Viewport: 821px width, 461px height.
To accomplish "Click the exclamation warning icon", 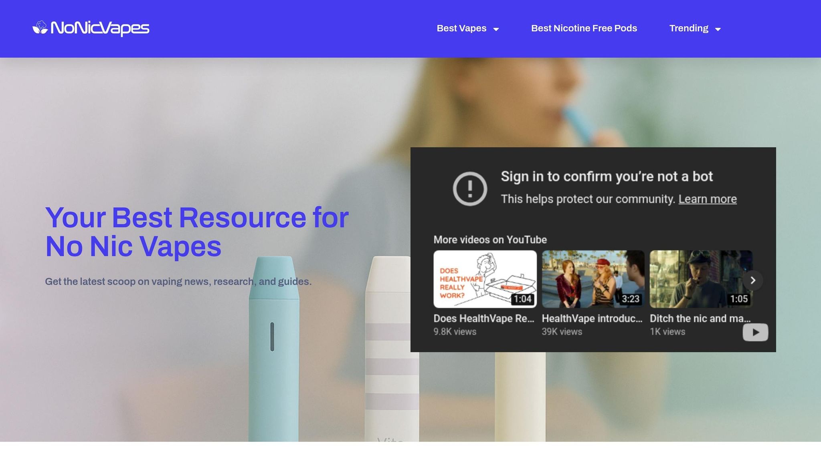I will coord(470,188).
